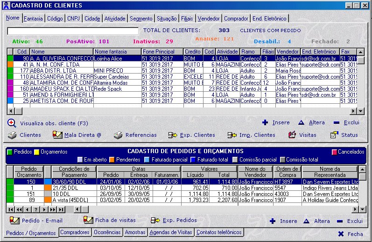
Task: Select the order row with 21/35 DDL
Action: pyautogui.click(x=182, y=188)
